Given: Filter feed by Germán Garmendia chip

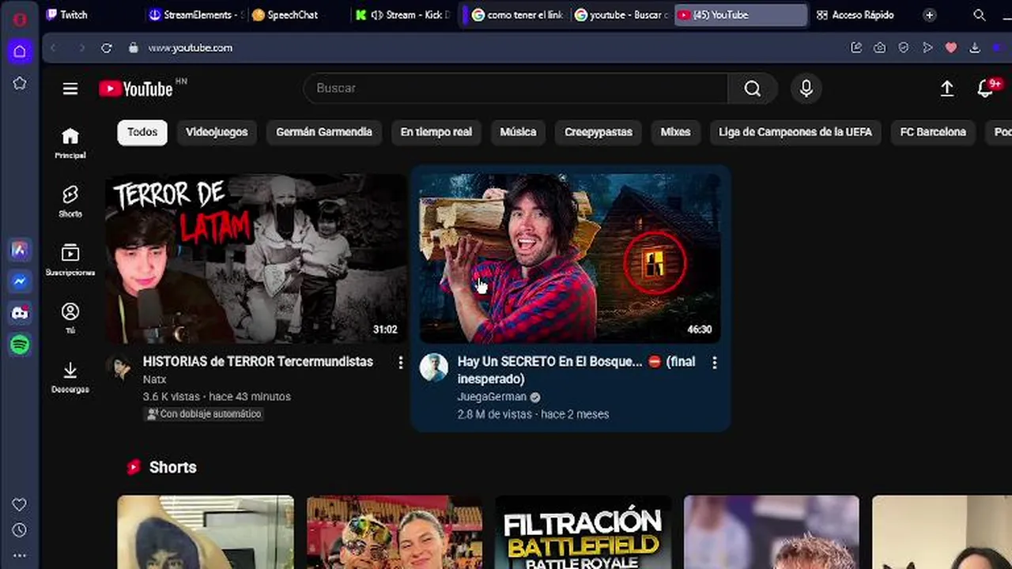Looking at the screenshot, I should click(324, 132).
